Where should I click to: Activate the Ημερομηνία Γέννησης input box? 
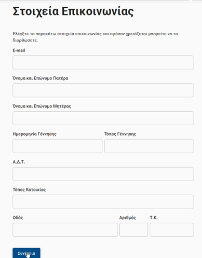click(x=57, y=146)
